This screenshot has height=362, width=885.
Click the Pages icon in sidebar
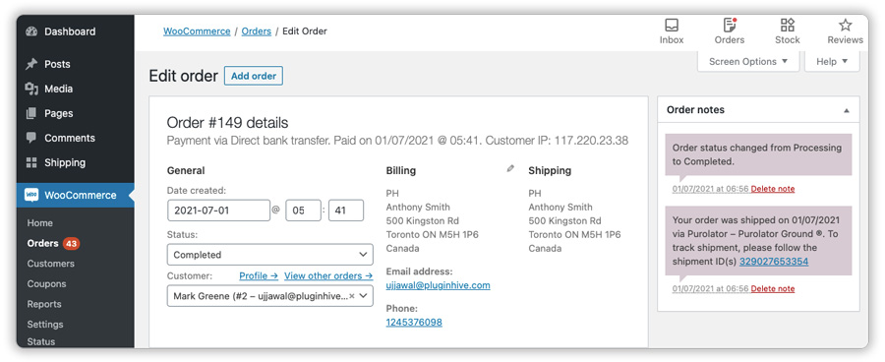[31, 113]
